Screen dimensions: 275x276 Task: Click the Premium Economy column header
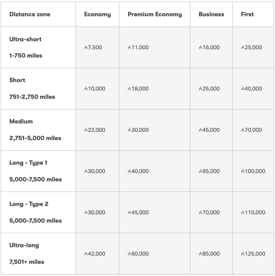[x=154, y=14]
